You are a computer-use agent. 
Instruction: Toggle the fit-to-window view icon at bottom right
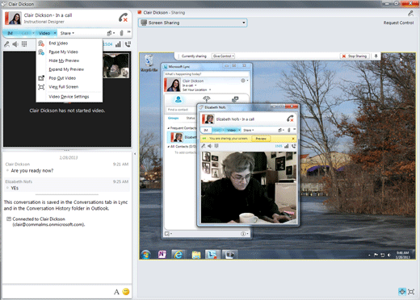coord(402,291)
